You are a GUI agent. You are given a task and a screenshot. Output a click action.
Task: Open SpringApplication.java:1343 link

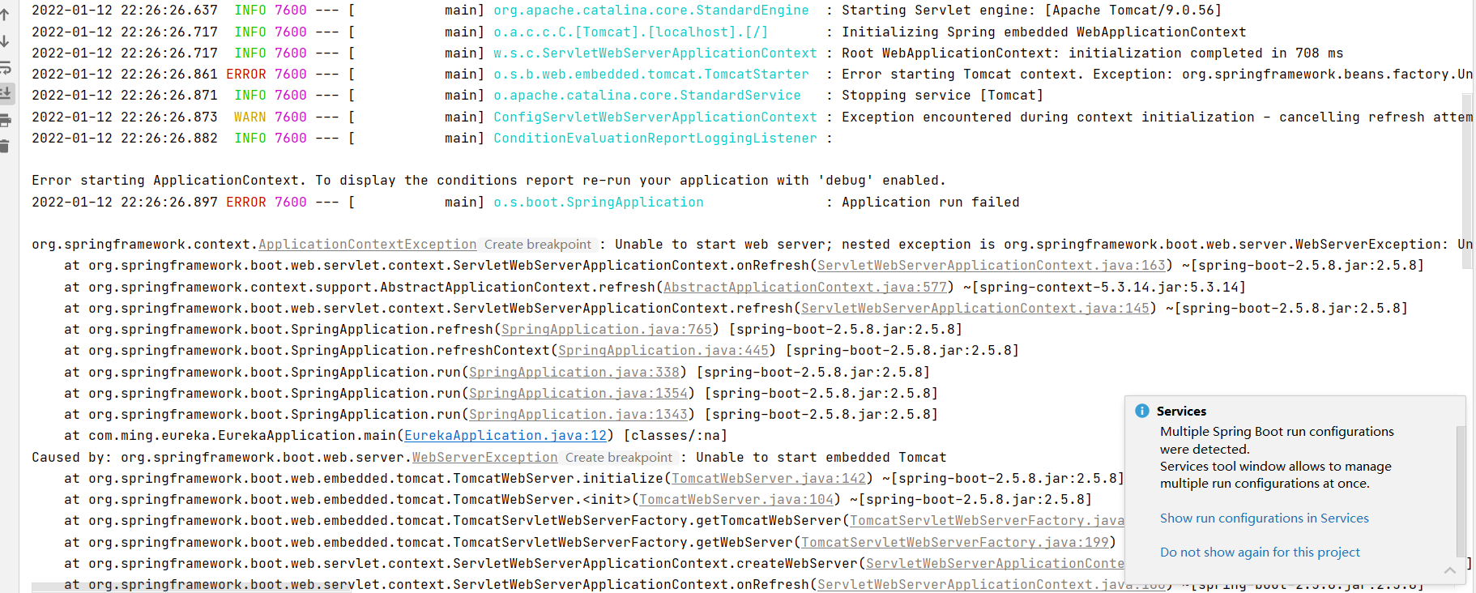click(x=578, y=415)
